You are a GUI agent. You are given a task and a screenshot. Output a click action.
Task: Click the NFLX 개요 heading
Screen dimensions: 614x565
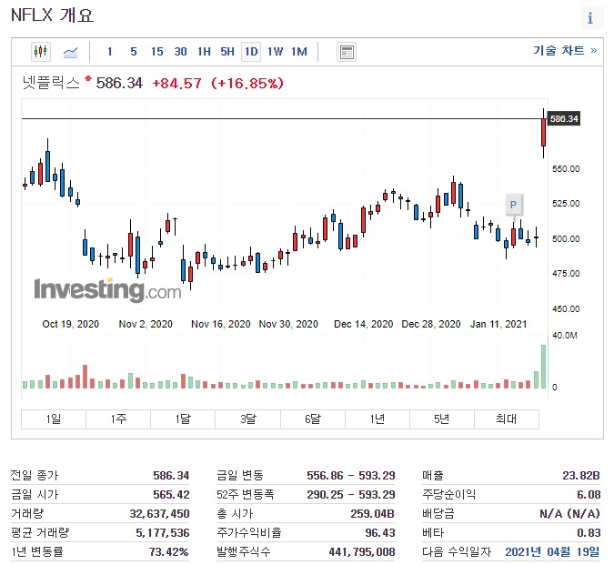click(52, 16)
